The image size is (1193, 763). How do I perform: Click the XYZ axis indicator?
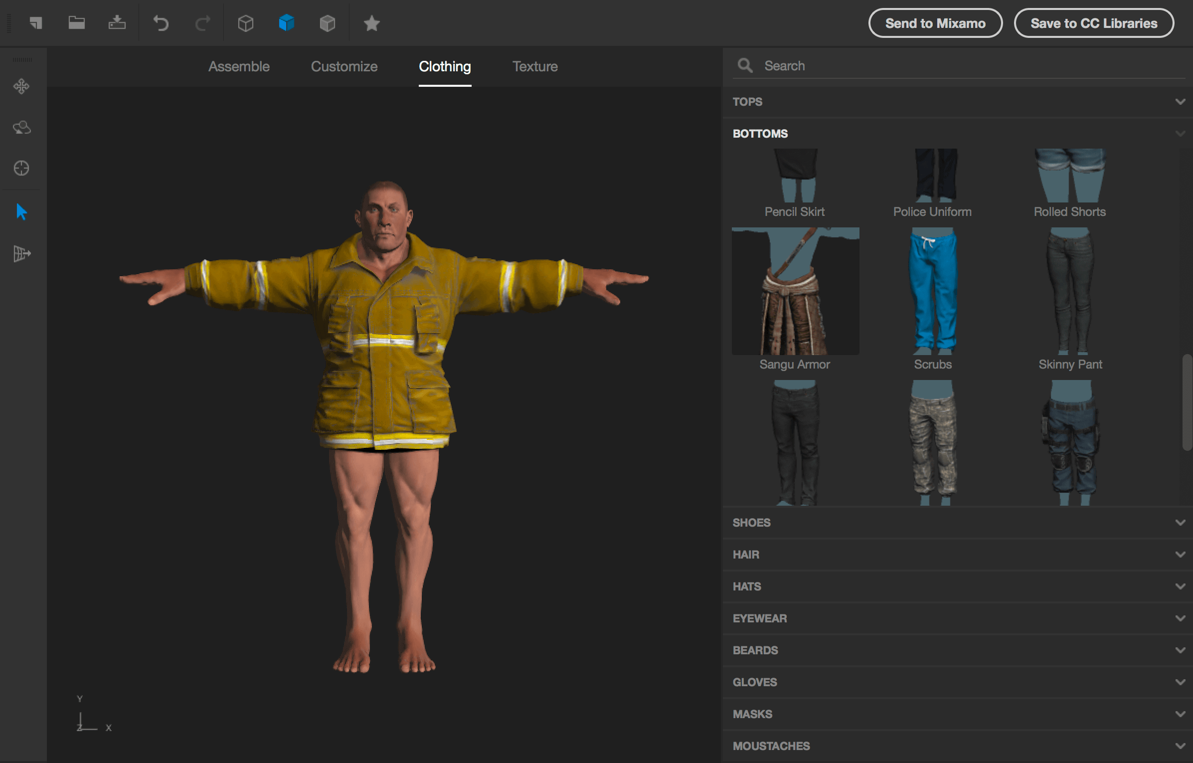tap(93, 714)
